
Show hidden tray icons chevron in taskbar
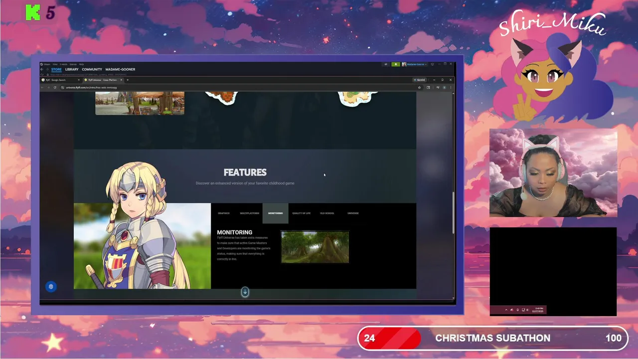506,310
